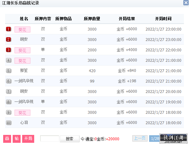Screen dimensions: 189x145
Task: Click the +20000 gold total
Action: (112, 139)
